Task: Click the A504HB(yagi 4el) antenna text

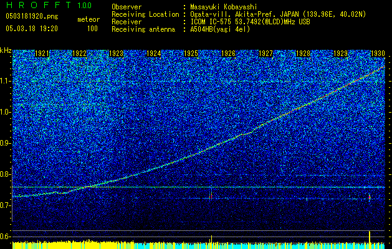Action: coord(220,29)
